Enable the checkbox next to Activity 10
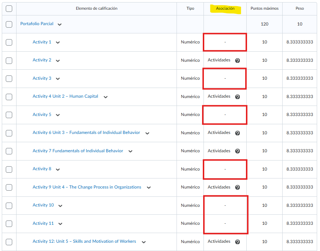 [9, 205]
